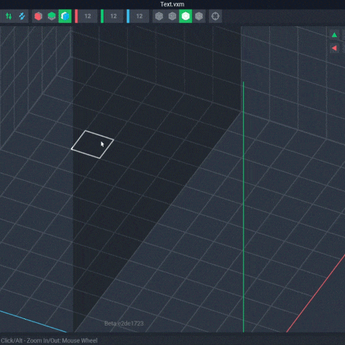
Task: Click the blue Z dimension field showing 12
Action: click(x=139, y=16)
